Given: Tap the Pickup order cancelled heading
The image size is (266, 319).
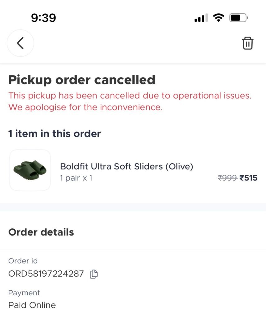Looking at the screenshot, I should 82,80.
